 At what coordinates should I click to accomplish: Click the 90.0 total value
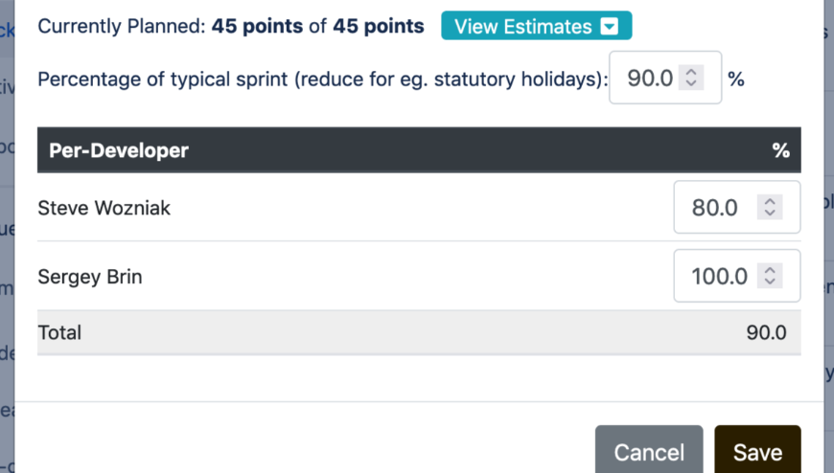[766, 333]
